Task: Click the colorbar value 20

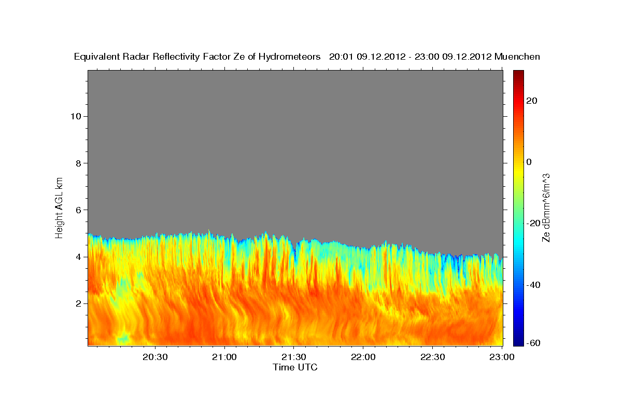Action: point(532,101)
